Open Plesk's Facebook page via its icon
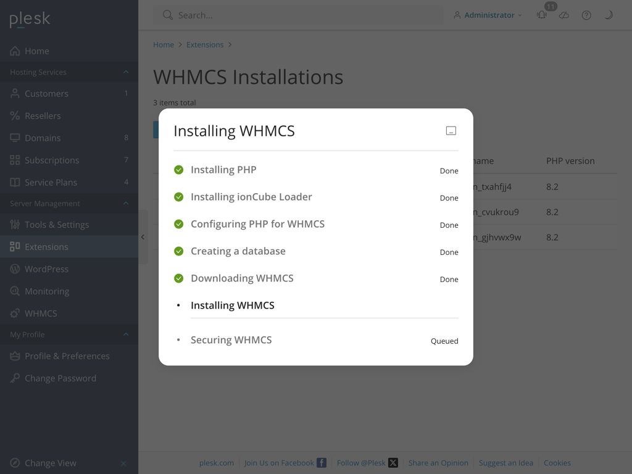This screenshot has height=474, width=632. [x=321, y=462]
